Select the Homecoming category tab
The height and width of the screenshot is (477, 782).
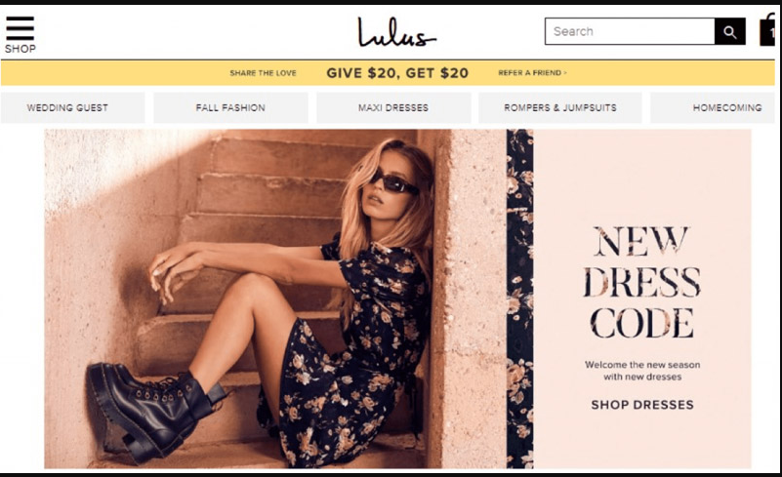(714, 107)
